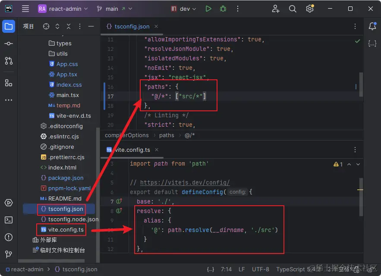Open .eslintrc.cjs file
Image resolution: width=381 pixels, height=276 pixels.
[60, 137]
